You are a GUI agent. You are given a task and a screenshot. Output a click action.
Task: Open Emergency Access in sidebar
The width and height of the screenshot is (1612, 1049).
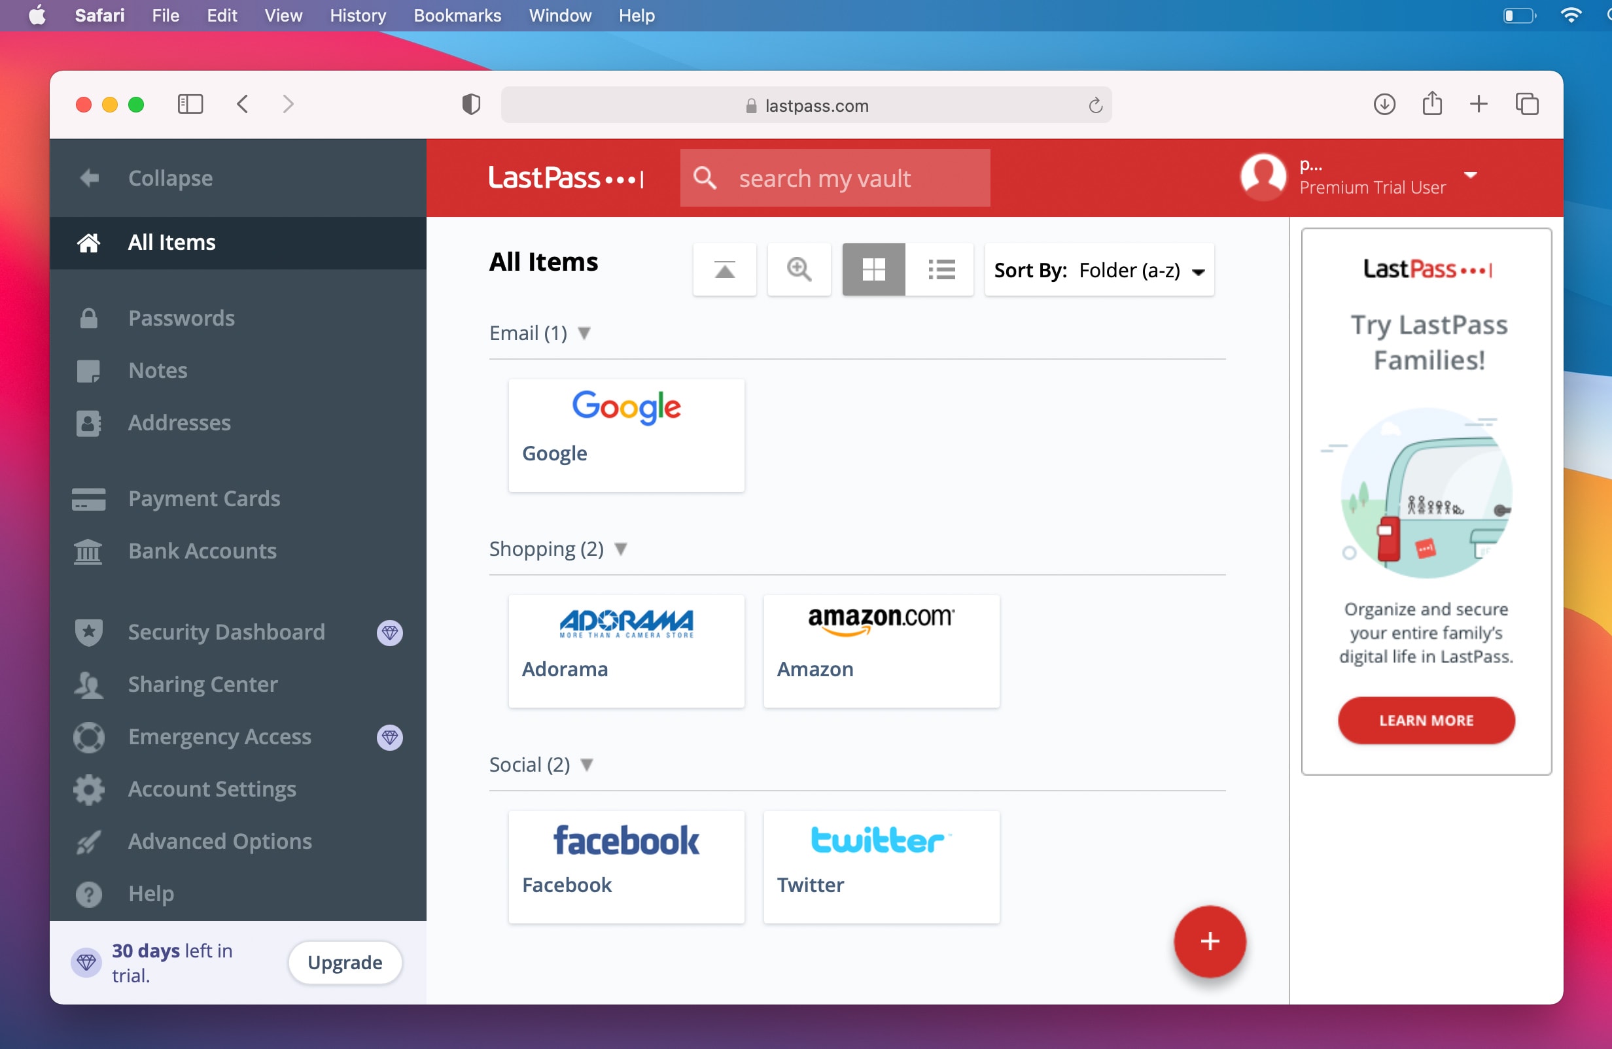pyautogui.click(x=219, y=736)
